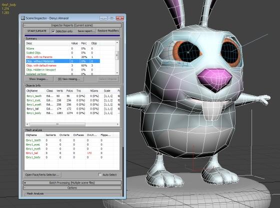Select the NGons summary row
Image resolution: width=280 pixels, height=208 pixels.
pos(62,48)
